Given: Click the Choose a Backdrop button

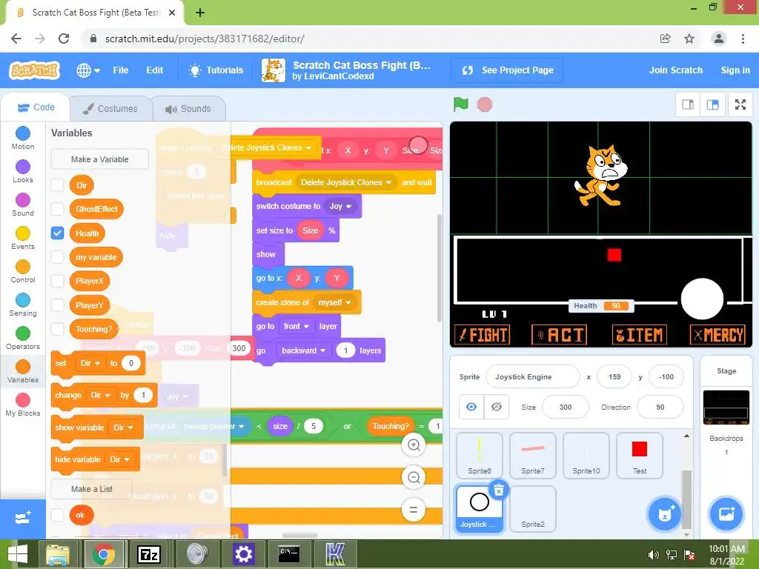Looking at the screenshot, I should coord(726,513).
